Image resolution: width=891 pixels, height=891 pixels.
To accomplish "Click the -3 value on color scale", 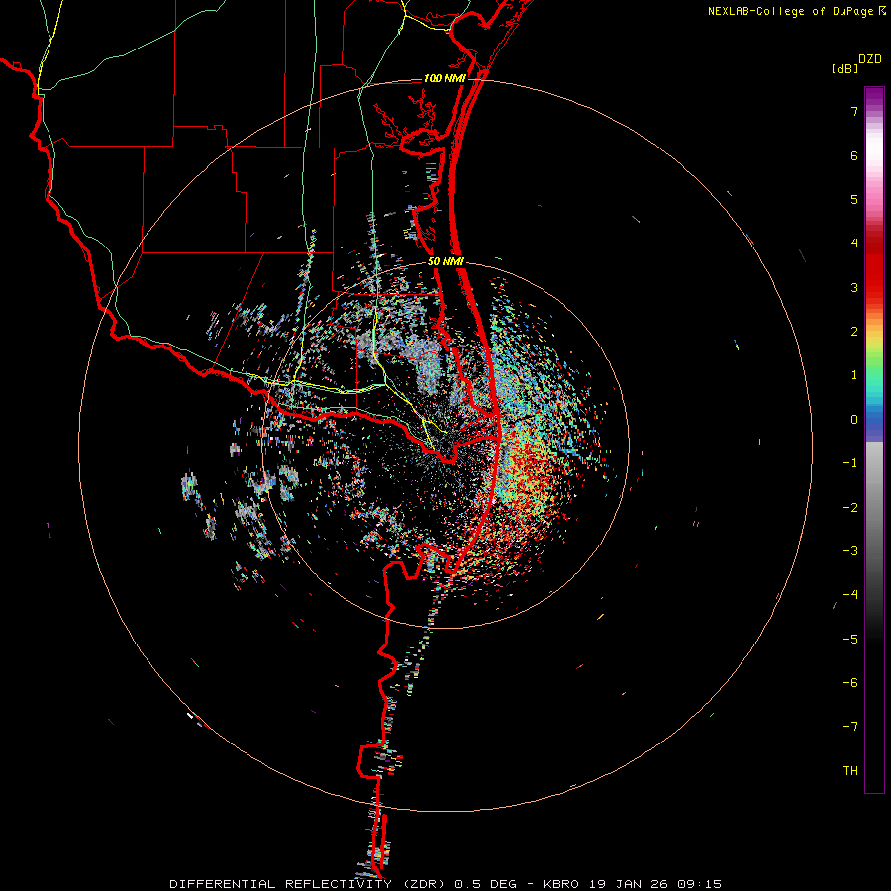I will click(850, 551).
